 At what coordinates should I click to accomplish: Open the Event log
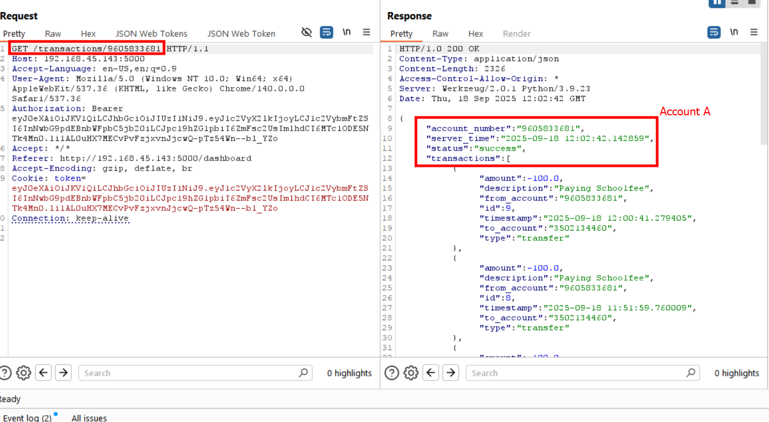[x=27, y=418]
